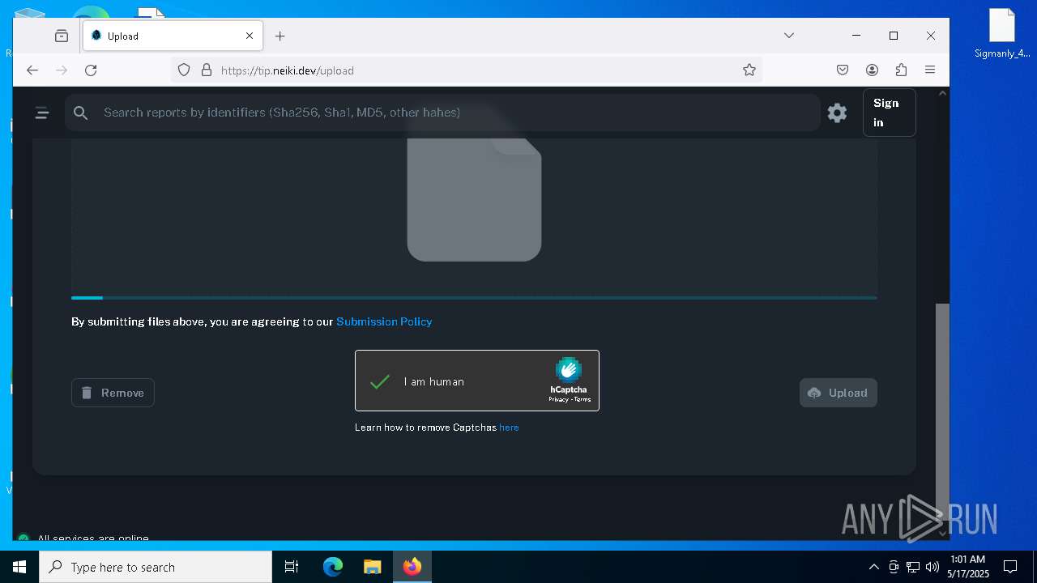Toggle the I am human checkbox
This screenshot has width=1037, height=583.
(x=380, y=381)
